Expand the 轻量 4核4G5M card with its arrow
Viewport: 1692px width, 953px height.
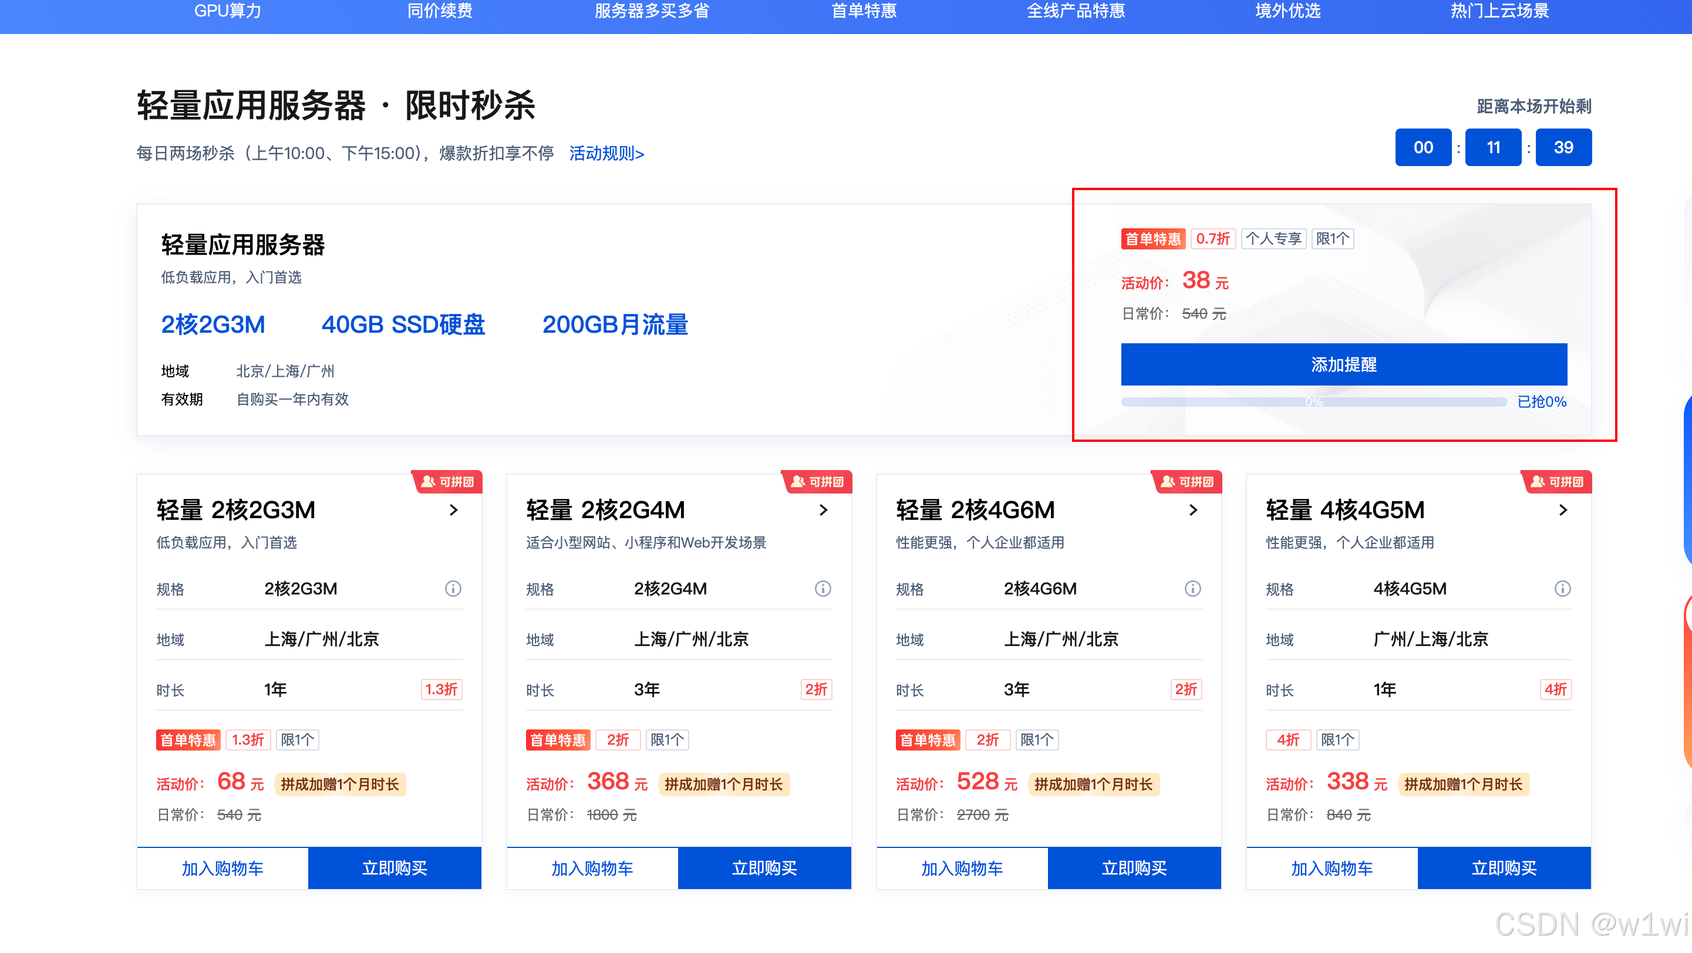point(1563,511)
